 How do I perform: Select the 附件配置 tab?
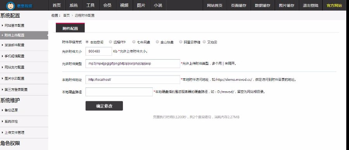click(70, 28)
